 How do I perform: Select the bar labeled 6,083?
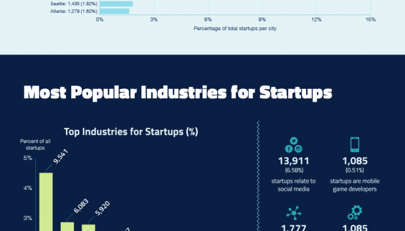(x=67, y=226)
